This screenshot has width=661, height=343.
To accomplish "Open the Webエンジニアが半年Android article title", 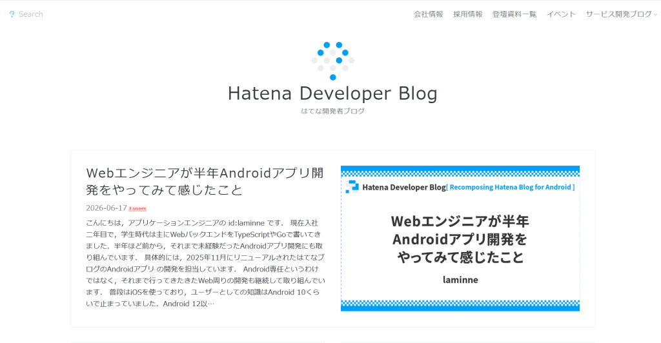I will coord(205,181).
